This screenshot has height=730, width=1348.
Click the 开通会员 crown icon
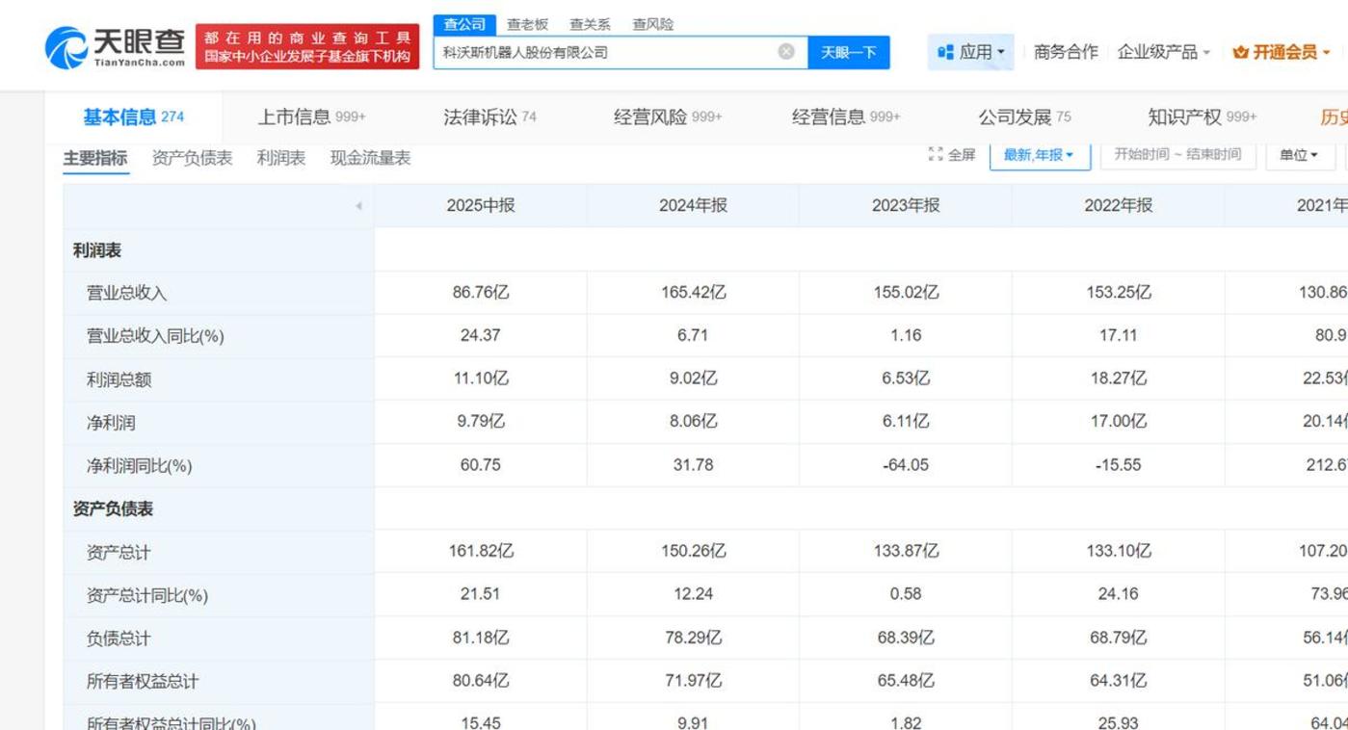coord(1240,52)
